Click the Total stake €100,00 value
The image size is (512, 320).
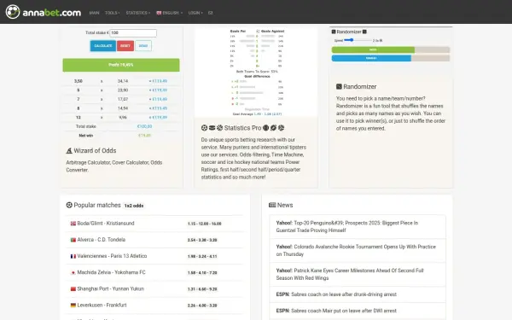(144, 126)
